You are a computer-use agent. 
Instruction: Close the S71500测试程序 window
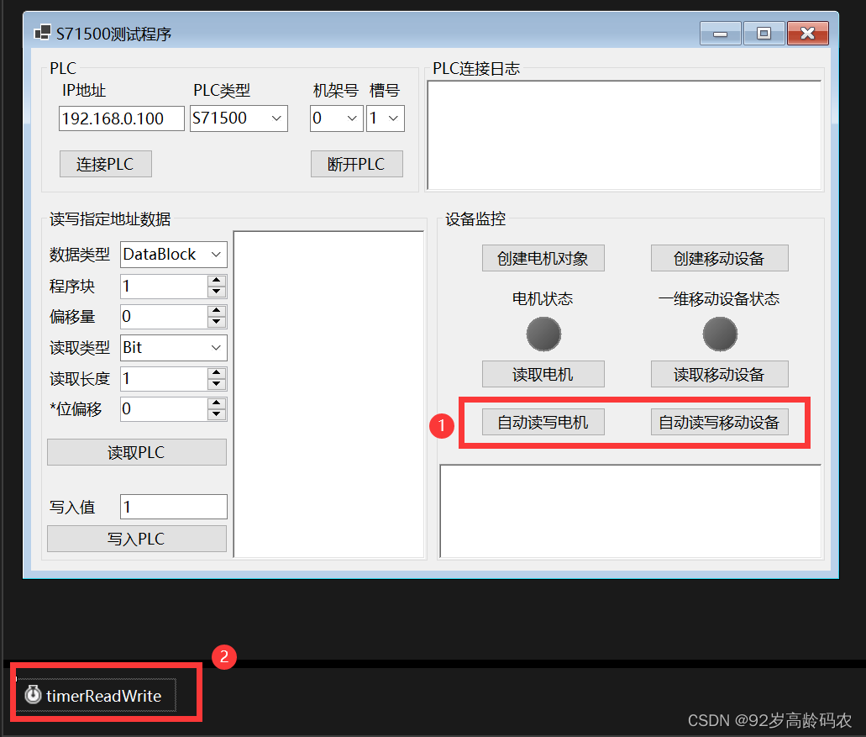pos(807,33)
